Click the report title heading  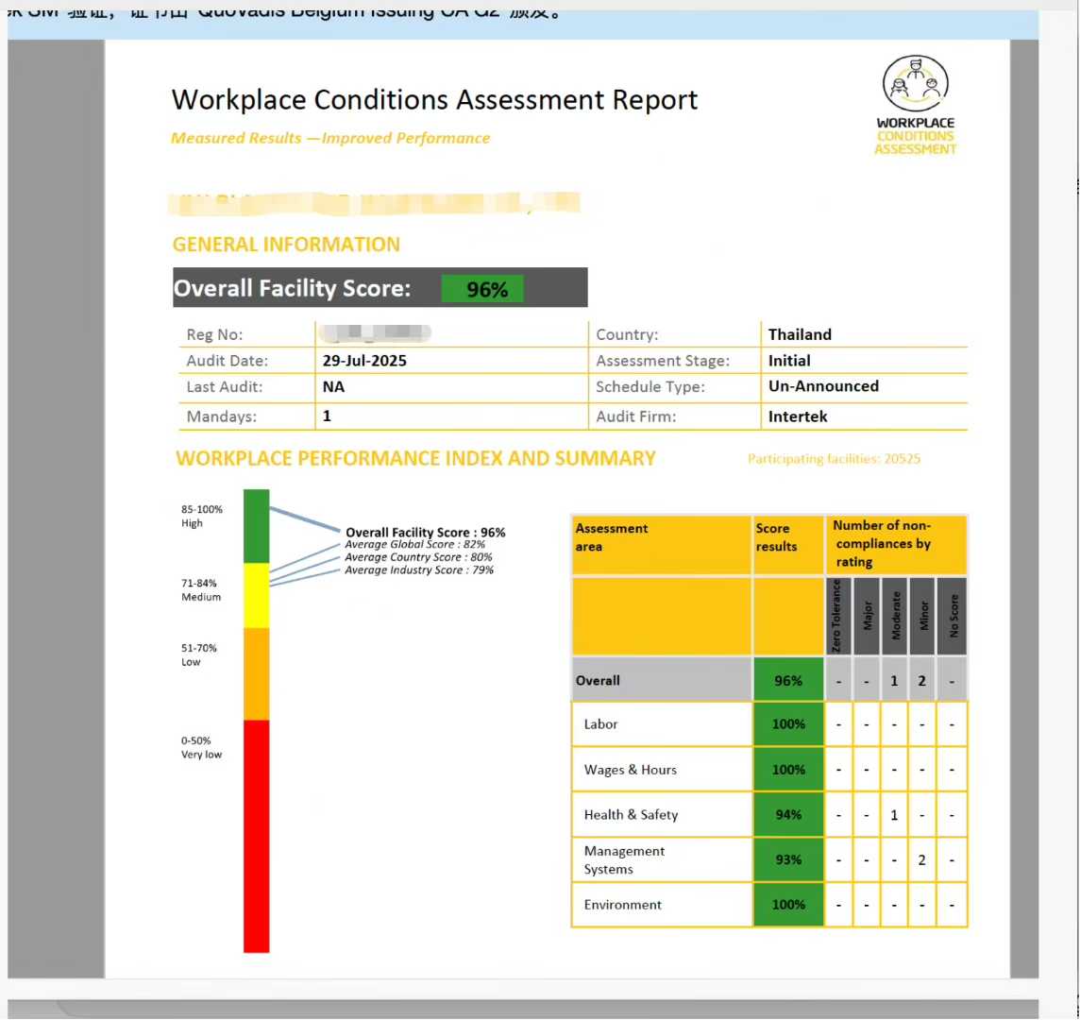click(x=434, y=100)
